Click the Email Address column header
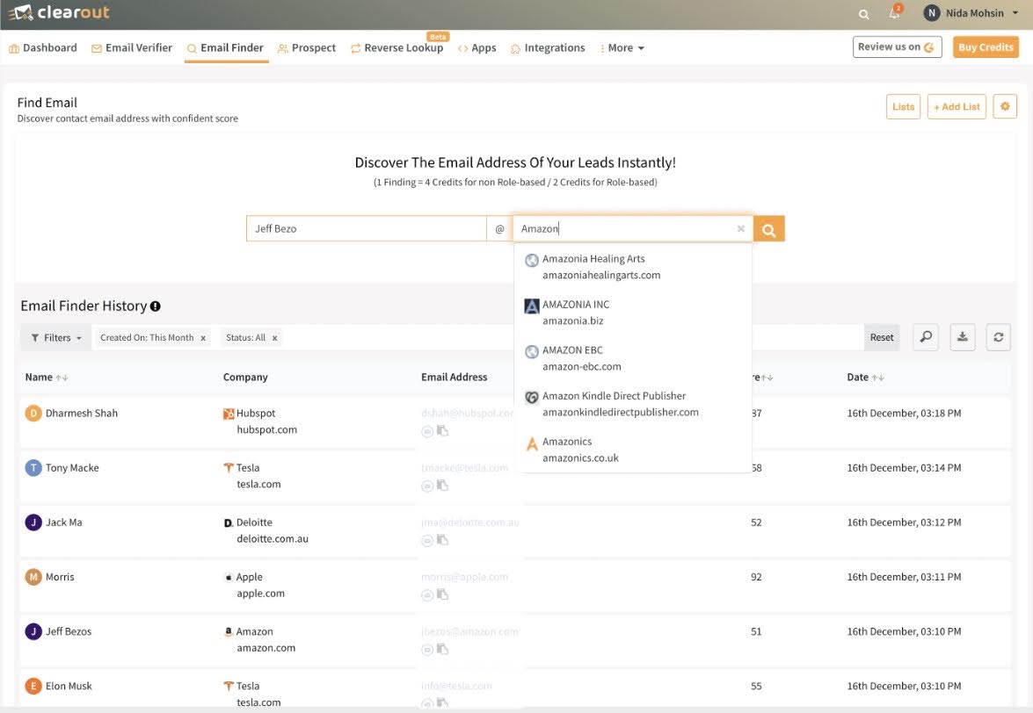1033x713 pixels. pyautogui.click(x=454, y=377)
